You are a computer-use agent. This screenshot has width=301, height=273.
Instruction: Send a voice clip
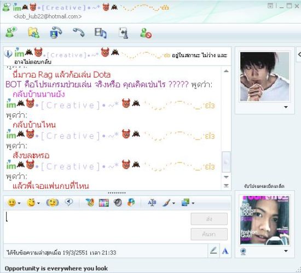tap(69, 202)
